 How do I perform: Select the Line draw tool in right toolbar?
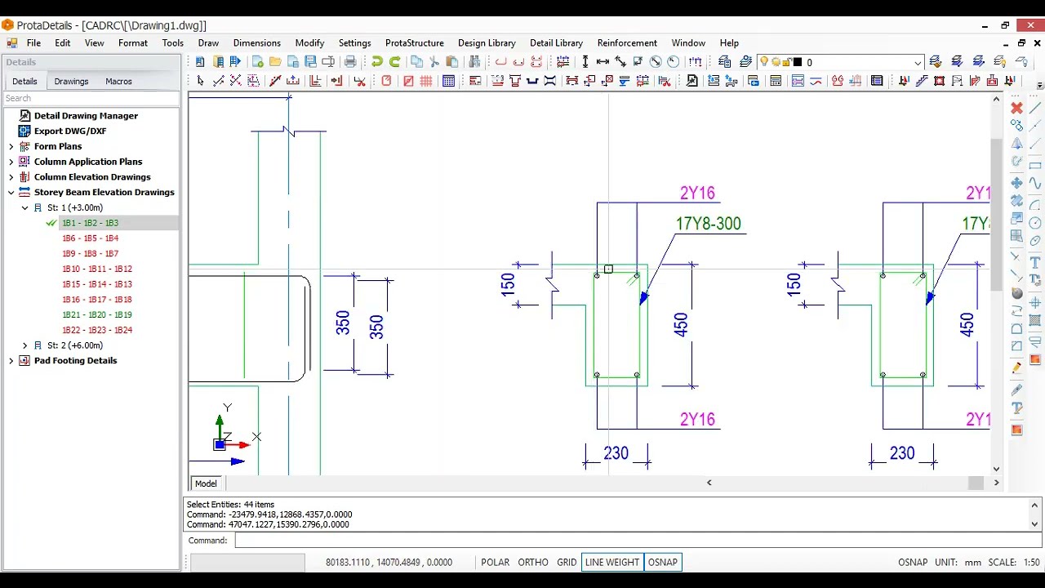coord(1035,108)
